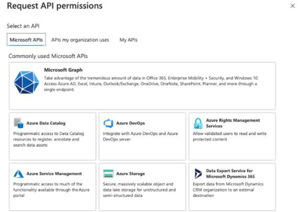Select the Microsoft Graph title
This screenshot has width=302, height=212.
63,70
